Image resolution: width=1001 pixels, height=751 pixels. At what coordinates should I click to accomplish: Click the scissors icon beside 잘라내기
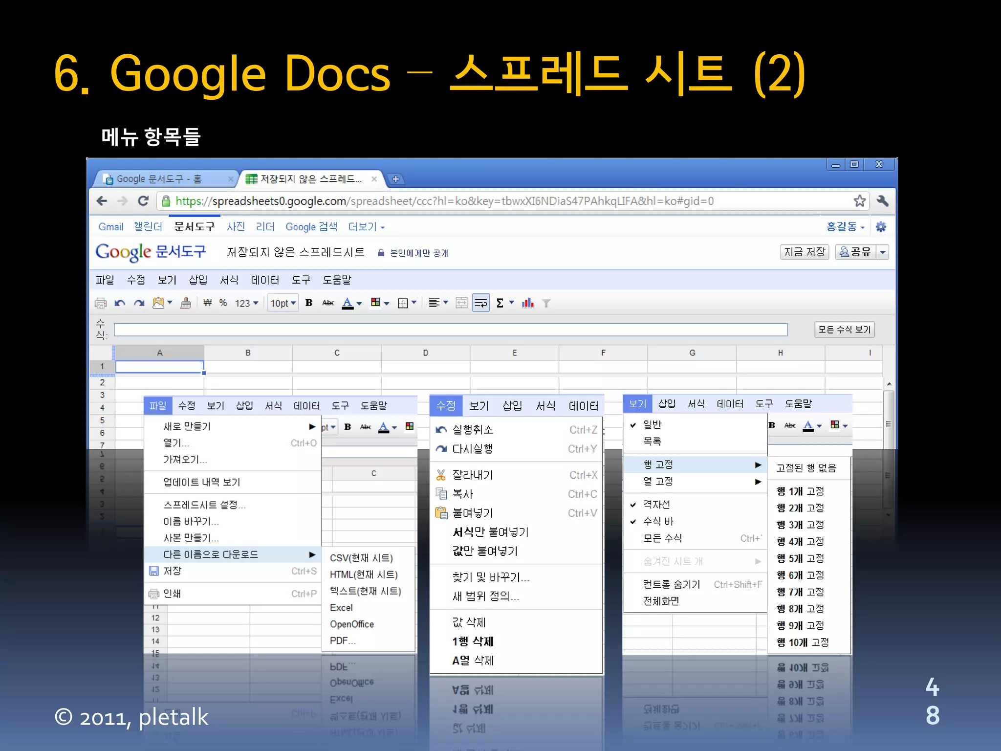(441, 475)
